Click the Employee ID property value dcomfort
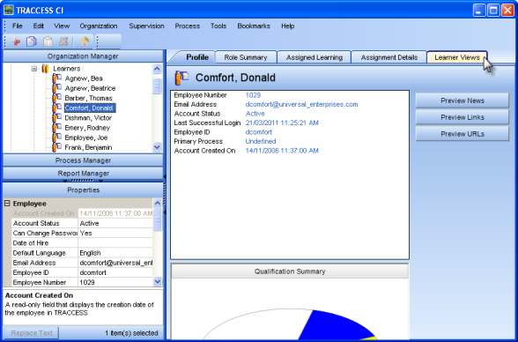518x342 pixels. coord(115,272)
